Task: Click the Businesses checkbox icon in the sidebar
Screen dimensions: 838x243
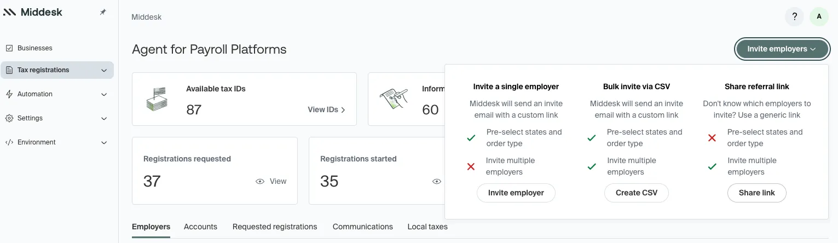Action: coord(9,48)
